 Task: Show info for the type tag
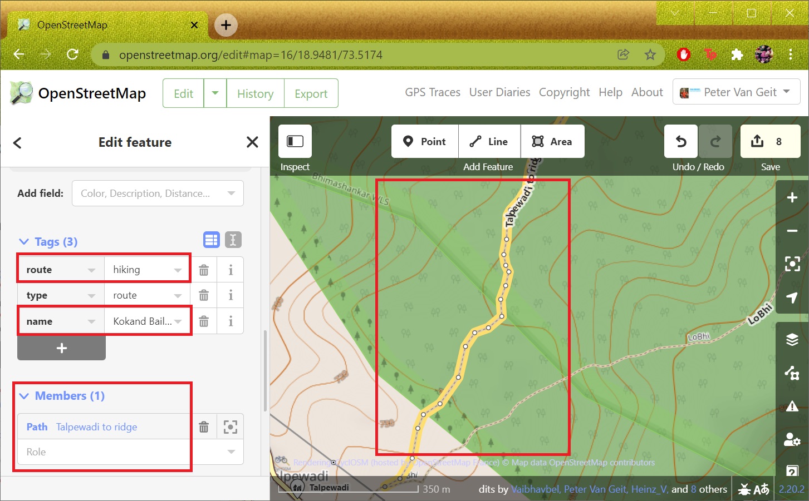(x=231, y=295)
